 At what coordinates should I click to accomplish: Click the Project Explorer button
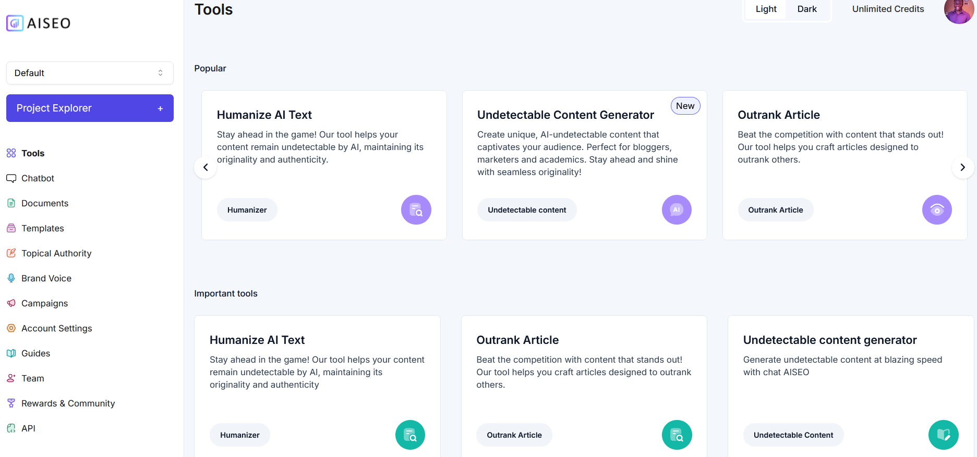click(90, 108)
